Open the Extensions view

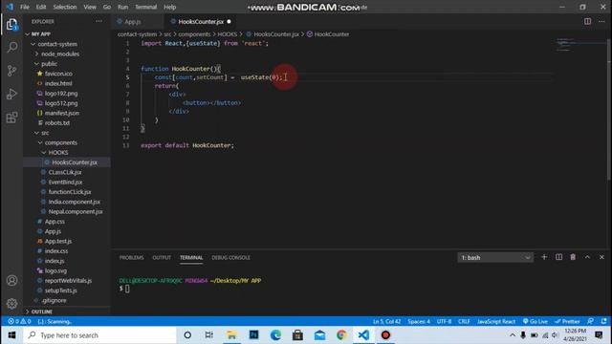point(11,118)
